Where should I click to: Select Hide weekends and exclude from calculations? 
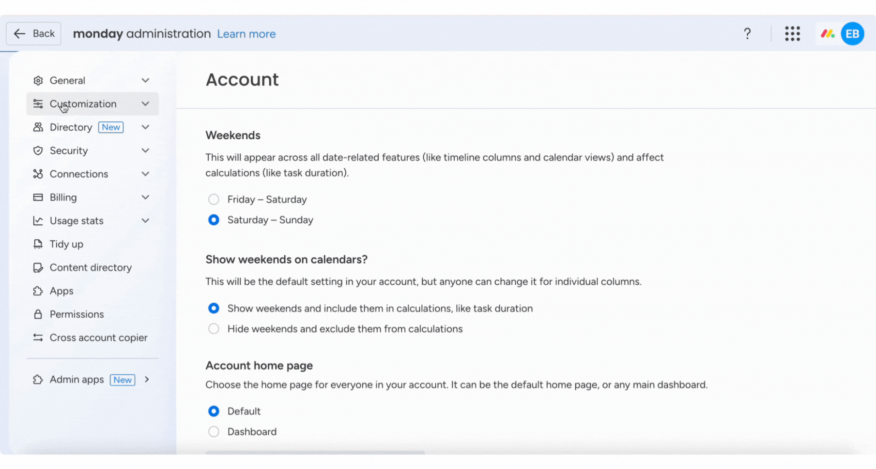(x=214, y=329)
